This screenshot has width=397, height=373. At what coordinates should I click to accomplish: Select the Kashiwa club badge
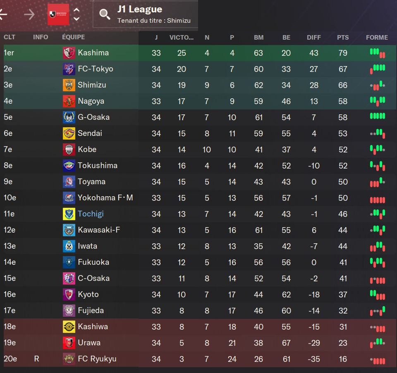pyautogui.click(x=69, y=327)
